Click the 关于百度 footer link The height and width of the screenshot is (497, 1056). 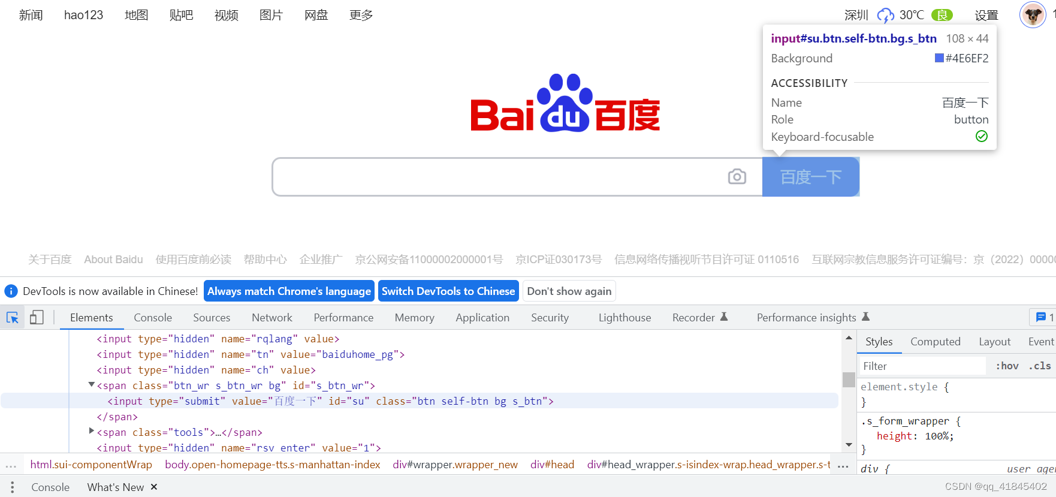pos(50,260)
